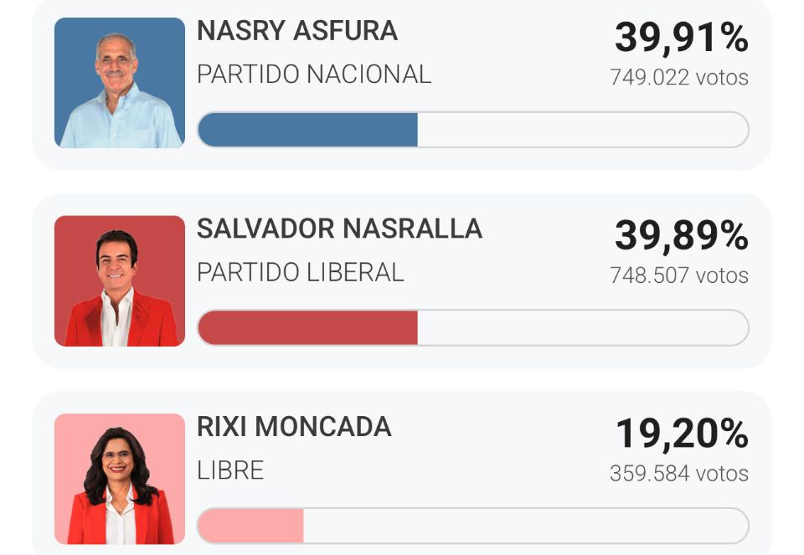Click the red filled part of Nasralla's progress bar

pyautogui.click(x=307, y=328)
